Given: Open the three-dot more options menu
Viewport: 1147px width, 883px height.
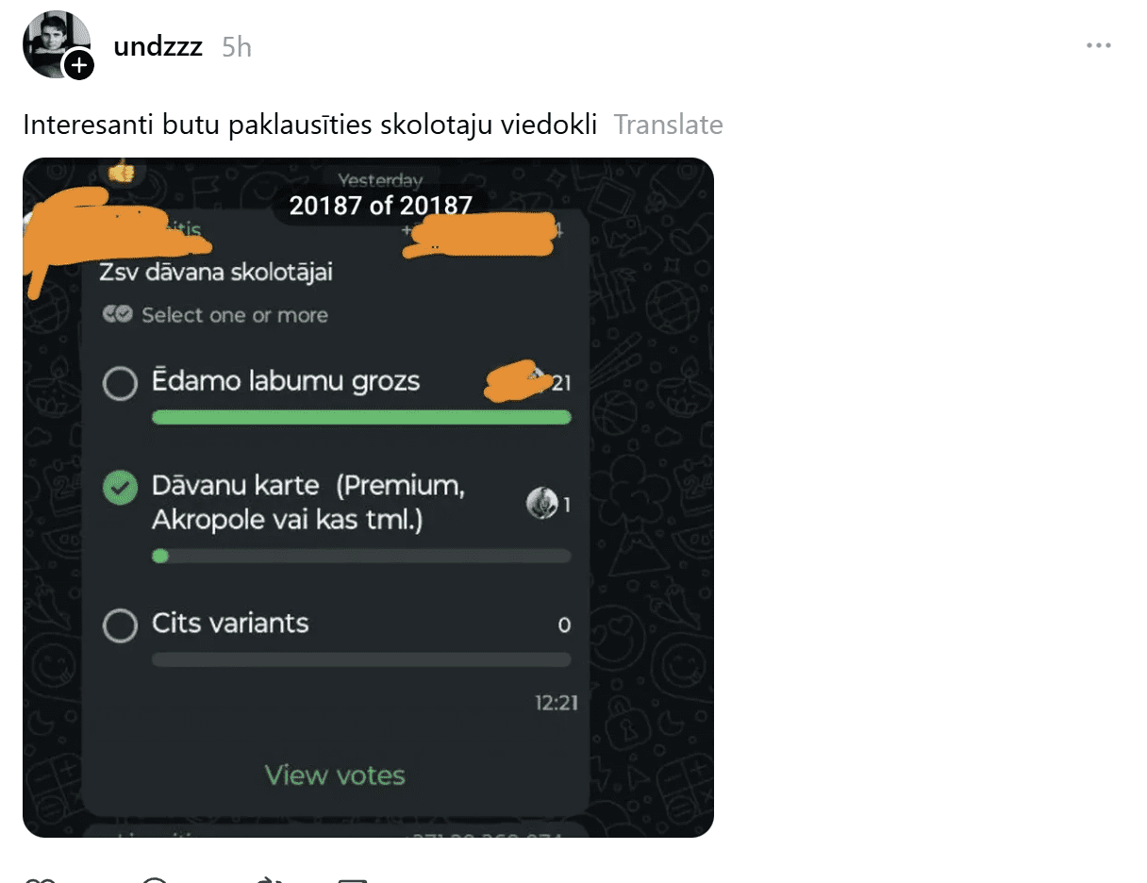Looking at the screenshot, I should [1098, 45].
